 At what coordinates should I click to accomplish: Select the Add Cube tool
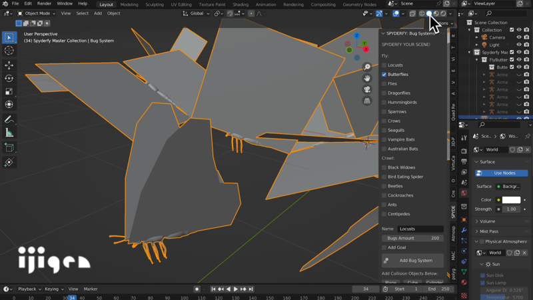[9, 147]
